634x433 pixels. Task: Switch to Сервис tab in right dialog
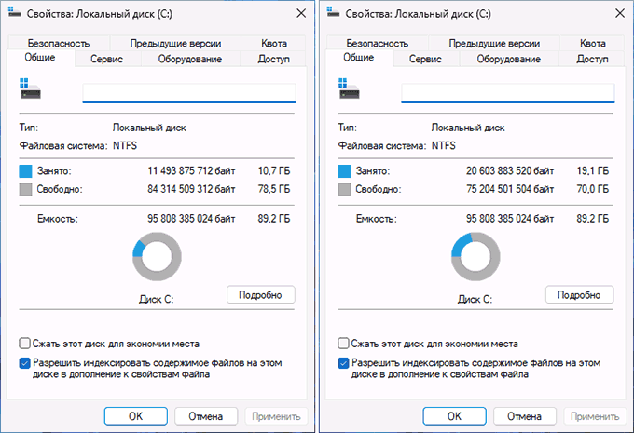coord(425,59)
